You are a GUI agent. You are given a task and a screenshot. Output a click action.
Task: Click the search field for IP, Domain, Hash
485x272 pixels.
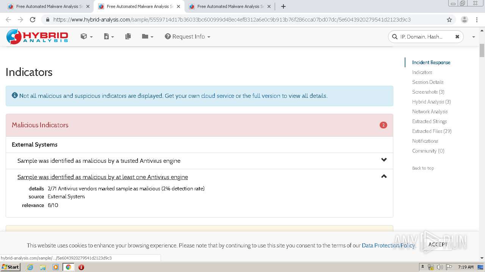pos(426,37)
